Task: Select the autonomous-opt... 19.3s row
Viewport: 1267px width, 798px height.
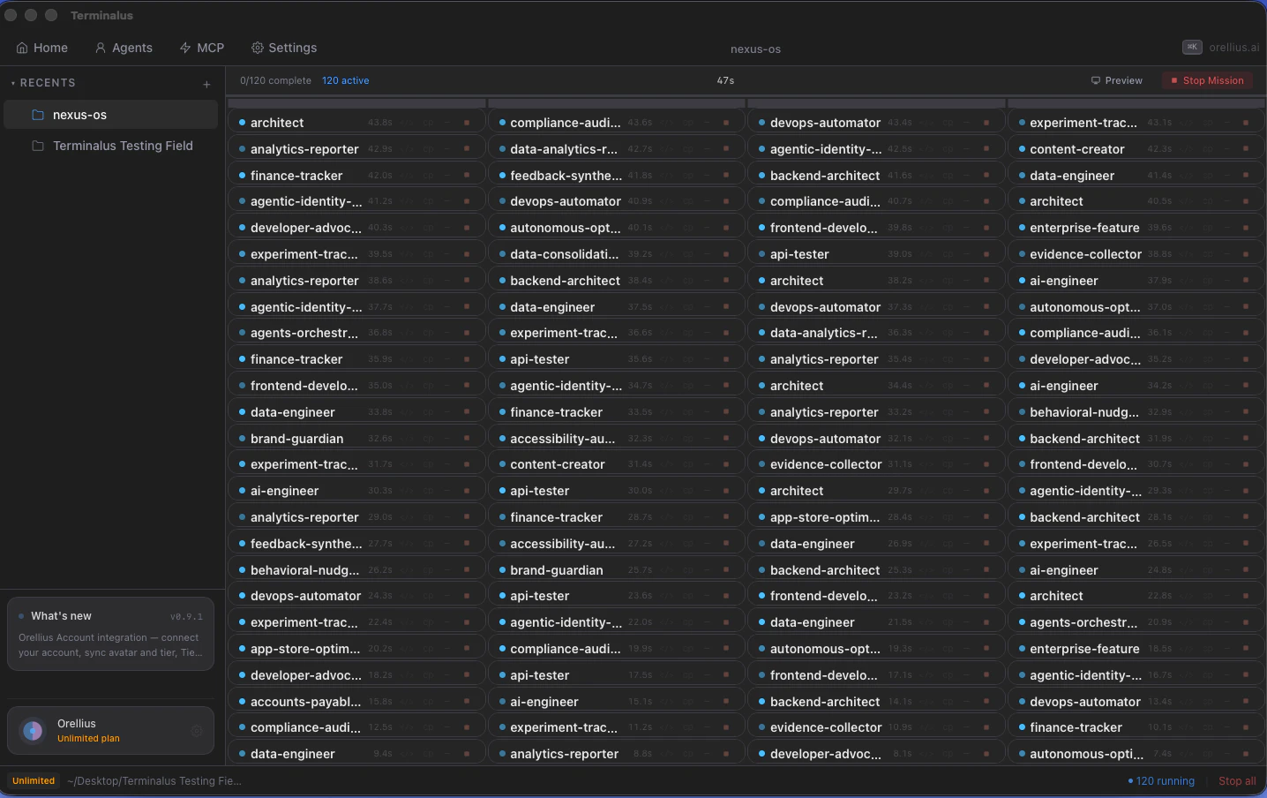Action: [876, 649]
